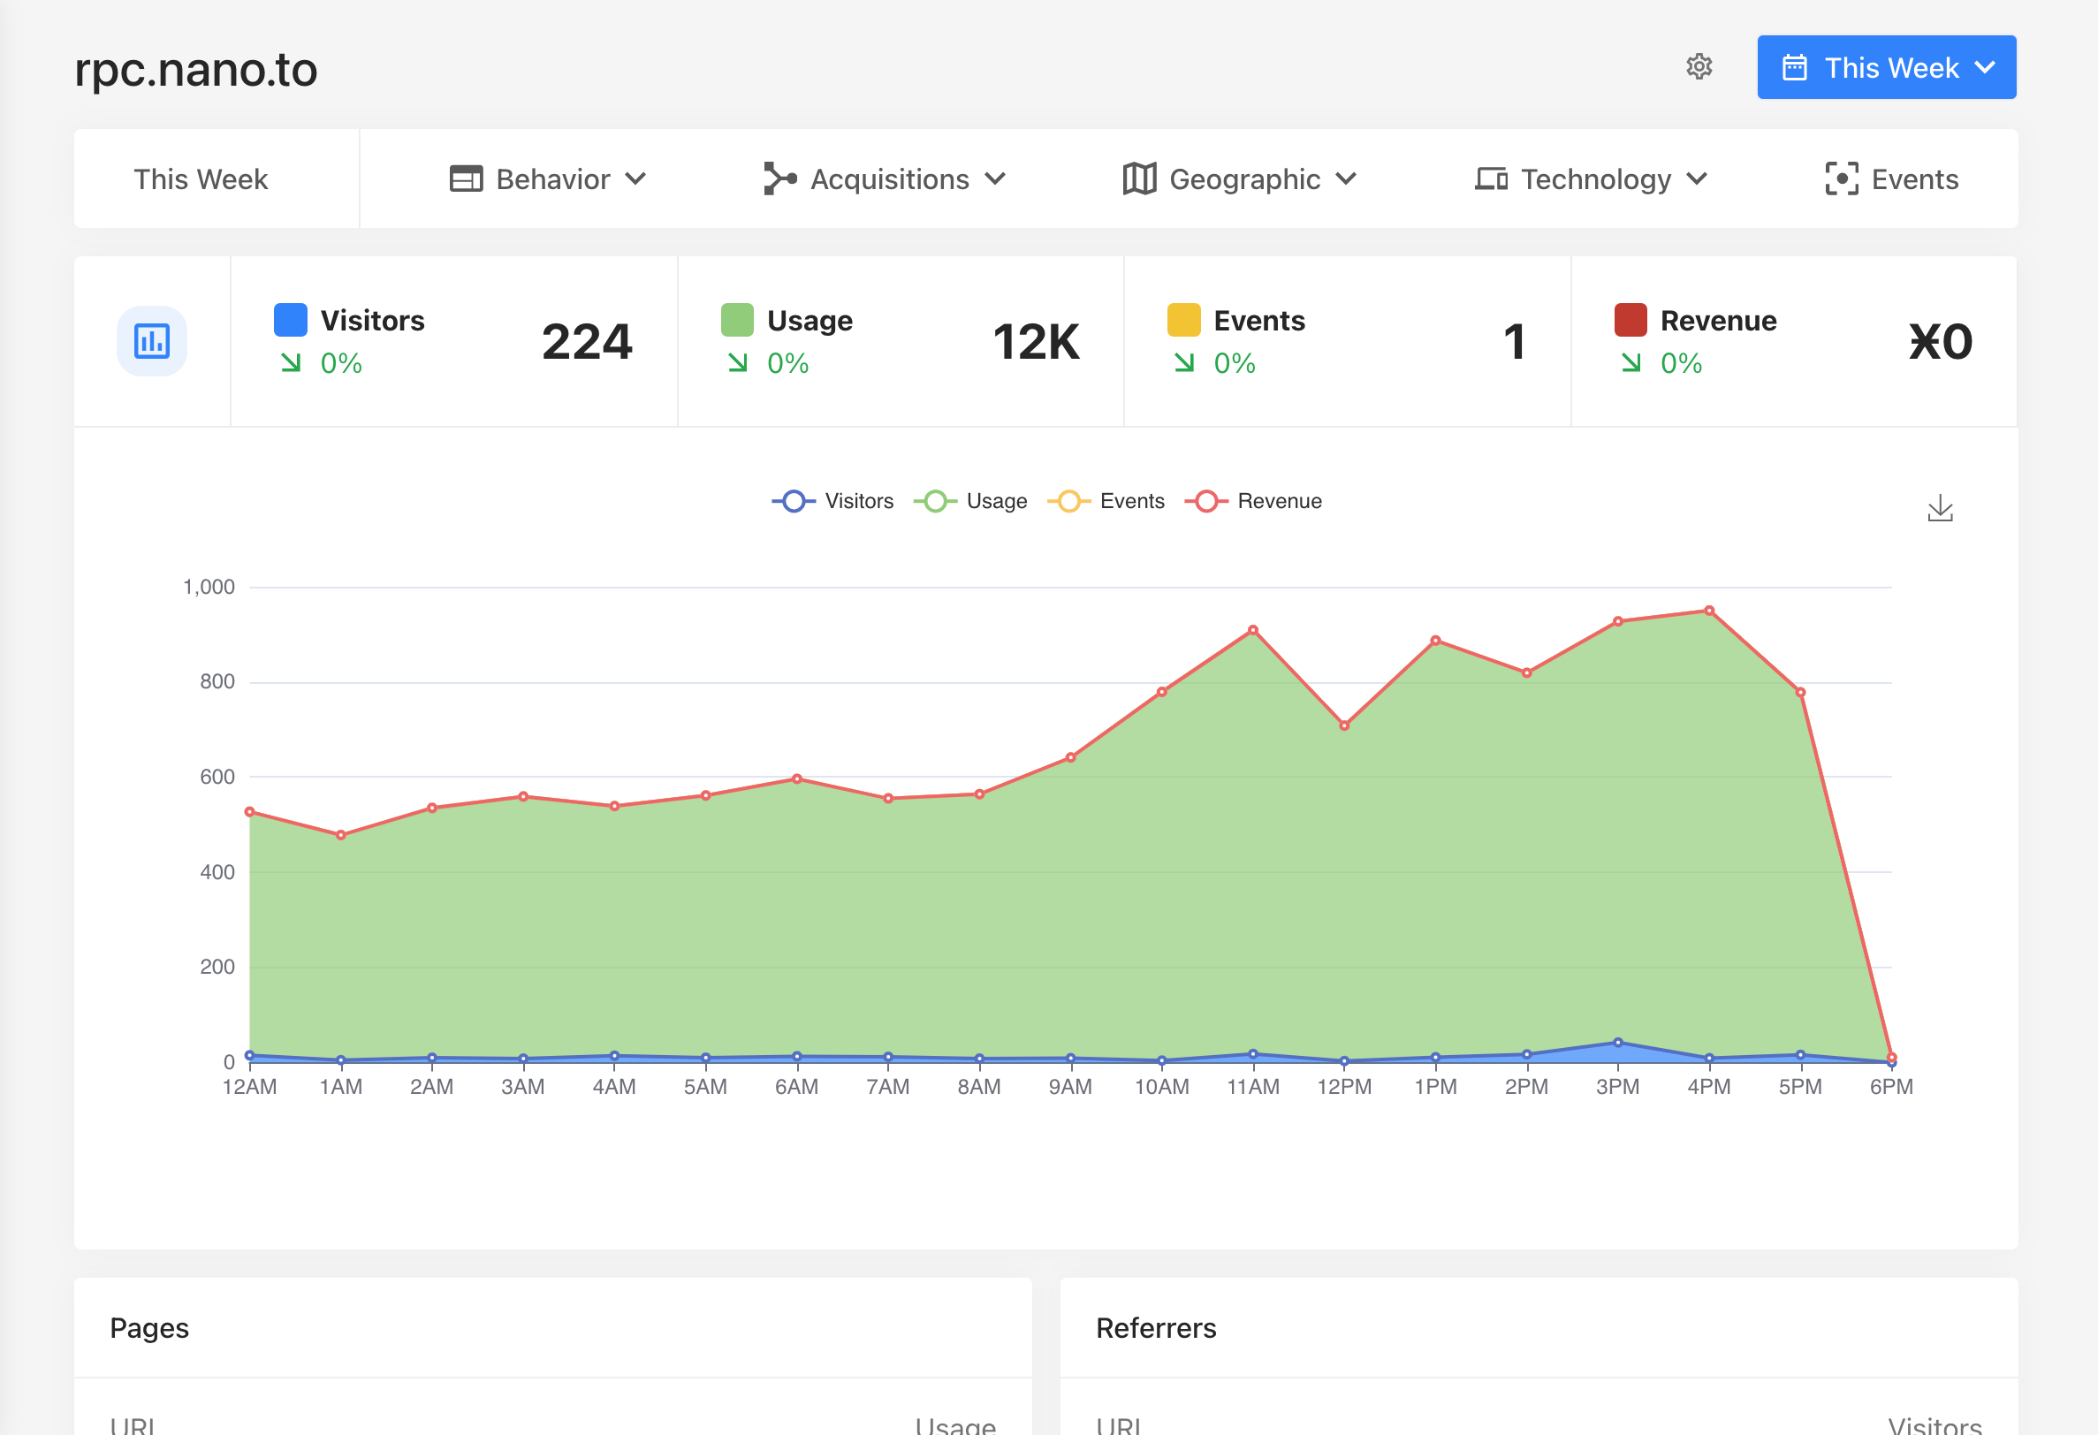Screen dimensions: 2098x1435
Task: Click the 4PM revenue data point
Action: pos(1709,611)
